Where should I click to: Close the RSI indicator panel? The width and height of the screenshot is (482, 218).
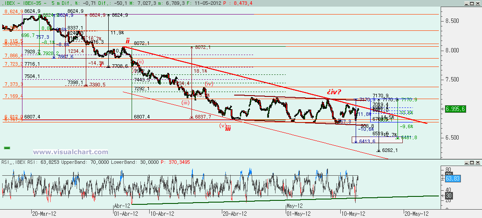(x=478, y=162)
